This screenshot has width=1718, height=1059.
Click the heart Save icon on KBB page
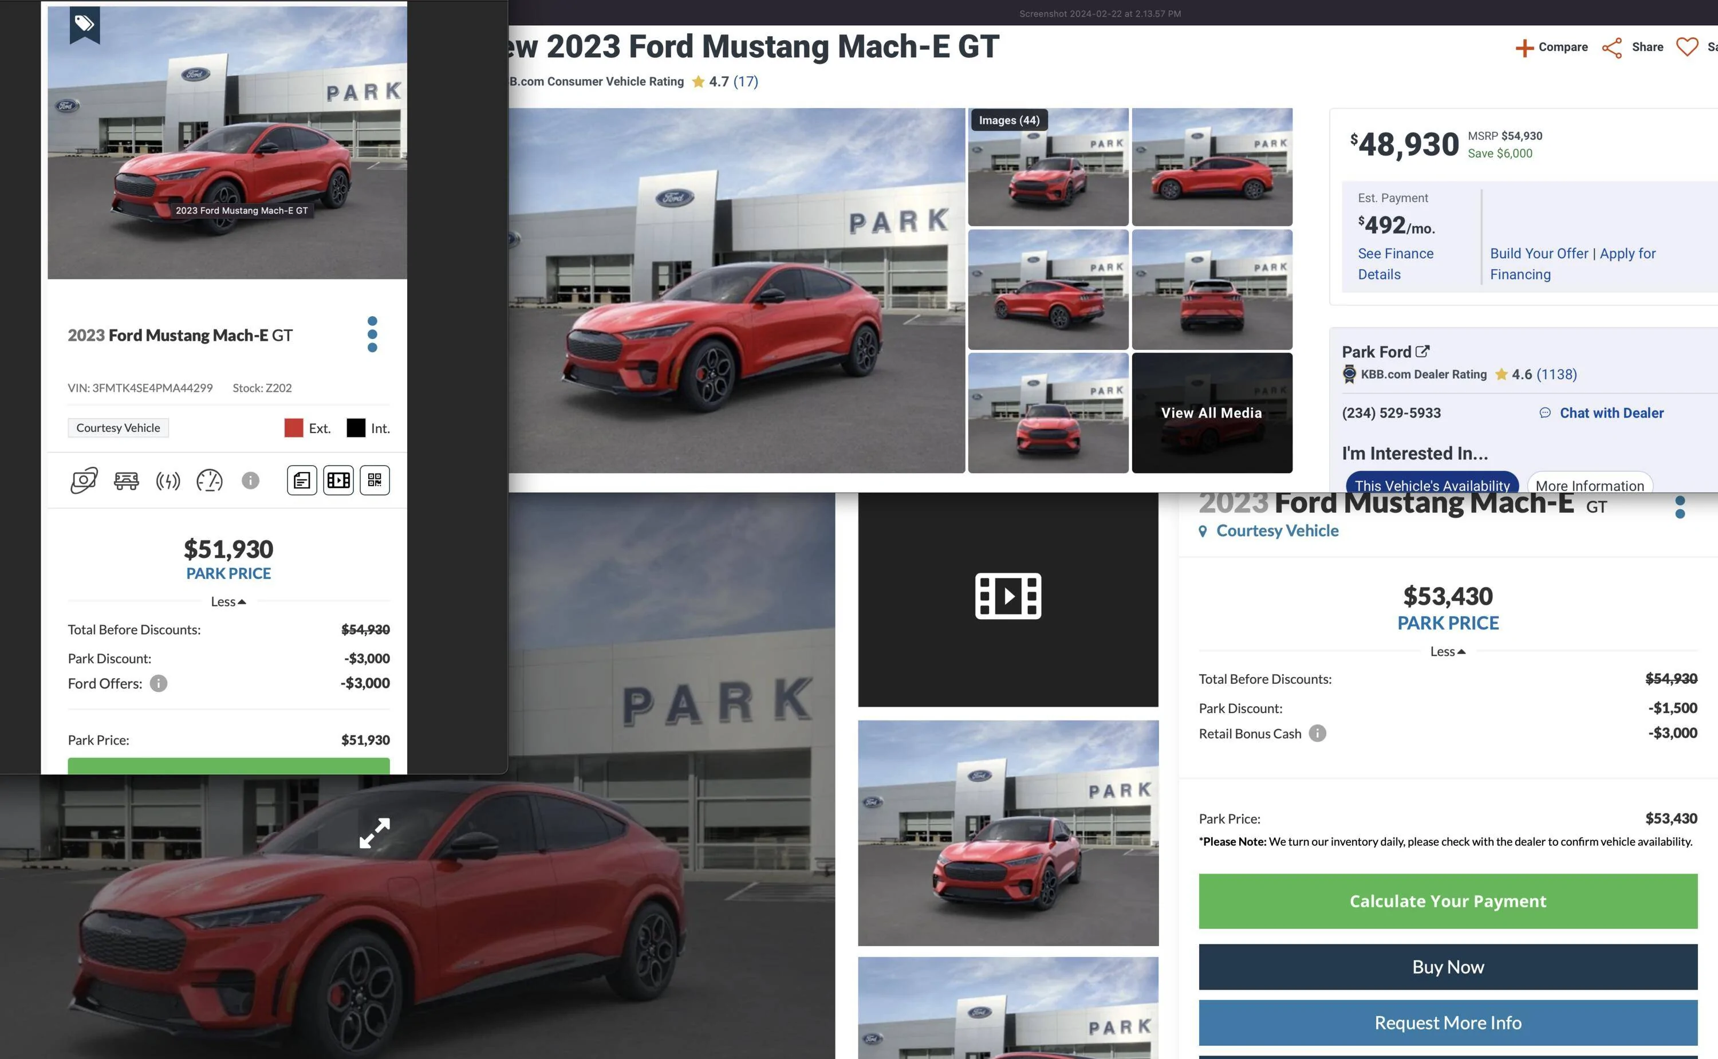click(x=1687, y=47)
